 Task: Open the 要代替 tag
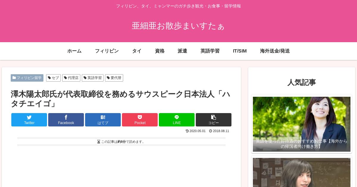114,78
